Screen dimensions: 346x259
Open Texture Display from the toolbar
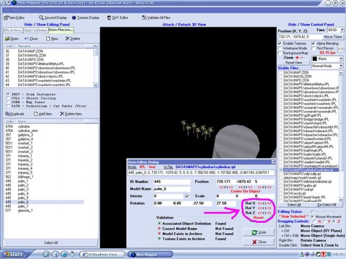[x=86, y=18]
